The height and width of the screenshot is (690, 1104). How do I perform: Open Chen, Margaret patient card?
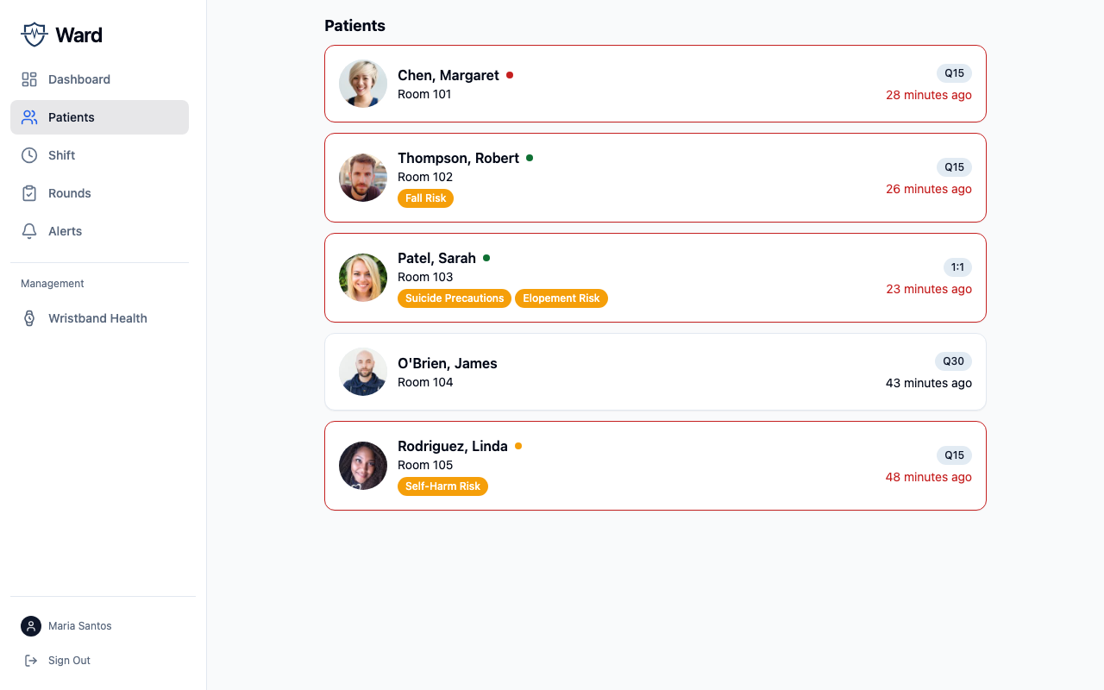pos(655,84)
